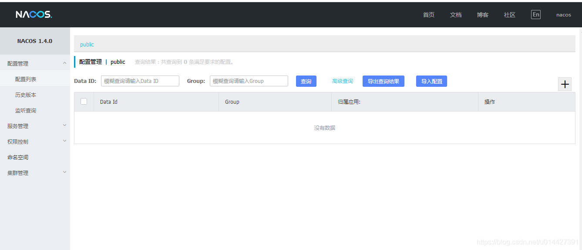The height and width of the screenshot is (250, 582).
Task: Select the public namespace tab
Action: click(87, 44)
